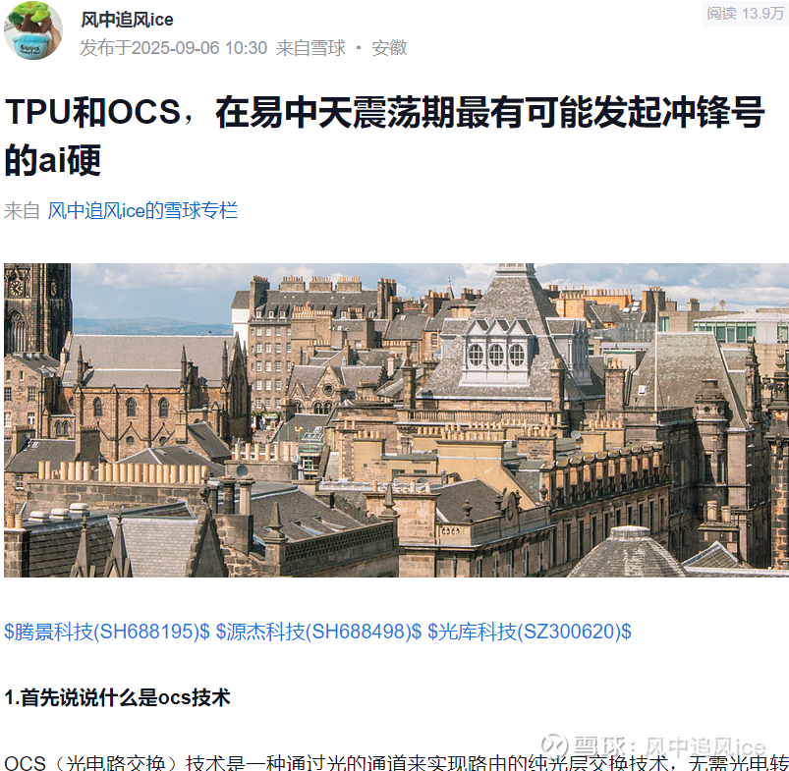
Task: Open stock link $腾景科技(SH688195)$
Action: pos(107,632)
